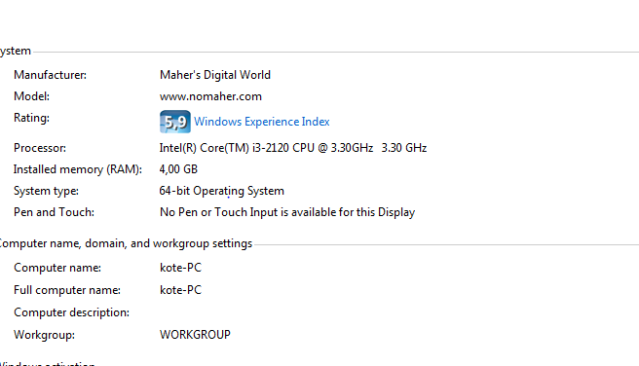The image size is (639, 366).
Task: Click the 5,9 rating score badge
Action: point(174,122)
